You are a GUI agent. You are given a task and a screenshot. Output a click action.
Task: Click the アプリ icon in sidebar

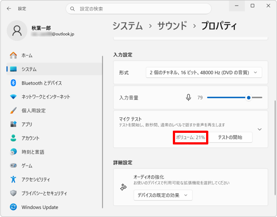(13, 124)
